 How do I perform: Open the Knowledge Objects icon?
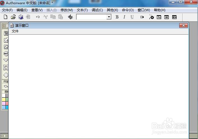tap(174, 17)
